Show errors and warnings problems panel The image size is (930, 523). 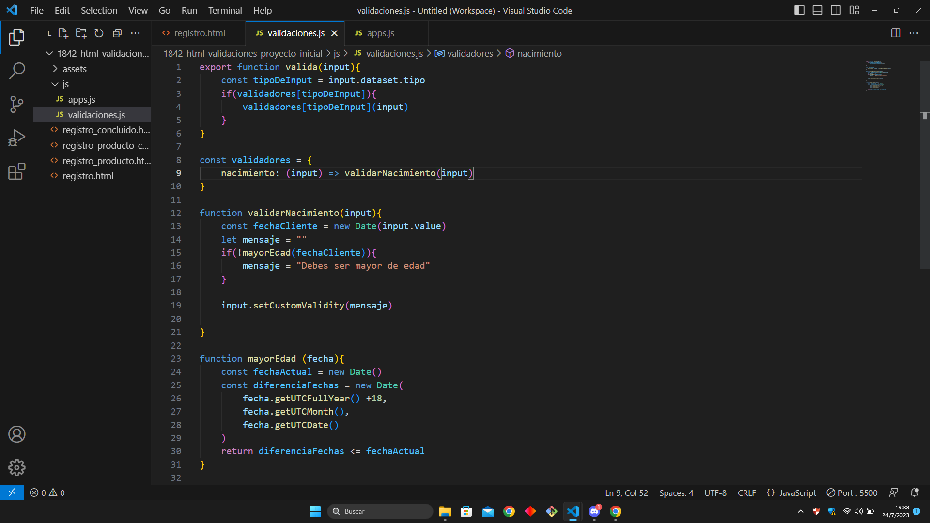47,492
